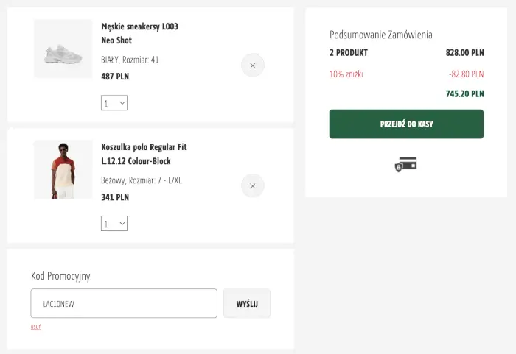The image size is (516, 354).
Task: Click the 10% zniżki discount line
Action: pos(346,74)
